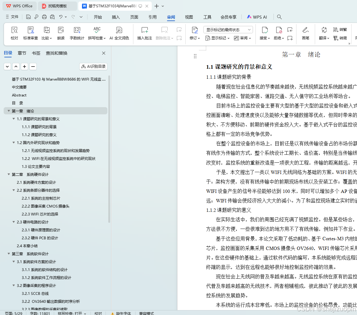Viewport: 357px width, 315px height.
Task: Go to 1.1.2 课题研究的意义 in outline
Action: click(39, 135)
